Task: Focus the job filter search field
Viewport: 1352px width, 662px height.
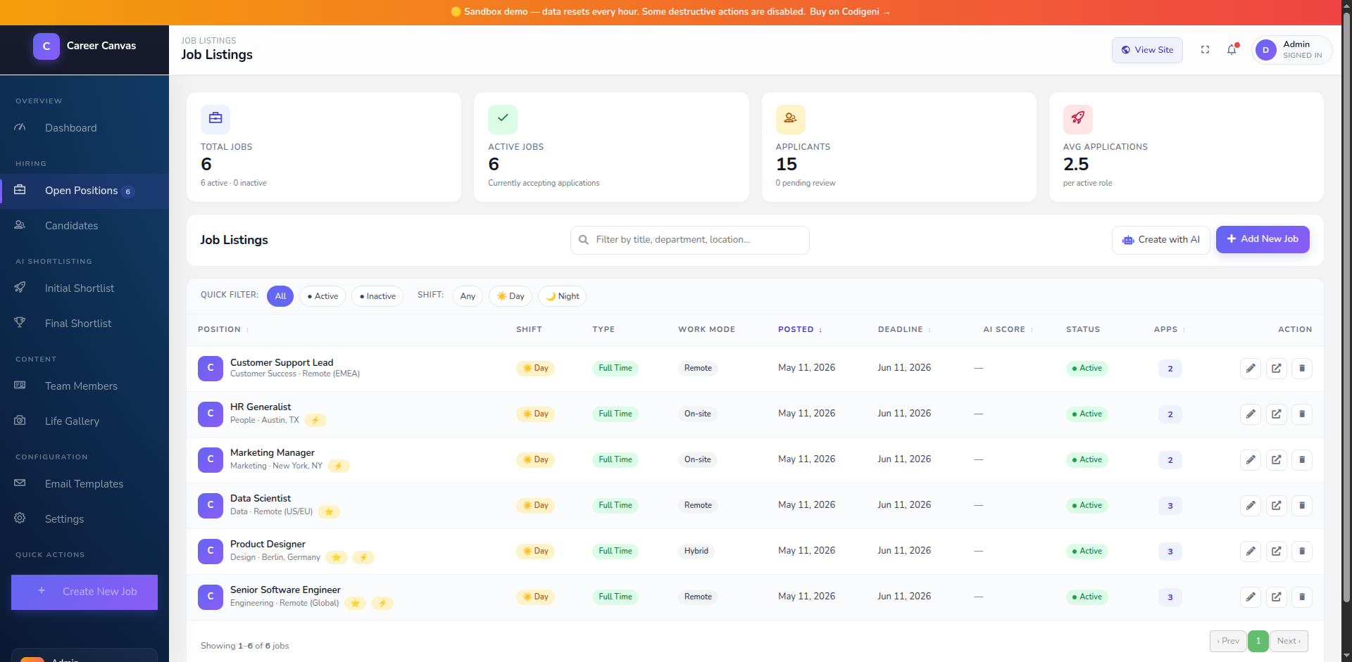Action: point(690,240)
